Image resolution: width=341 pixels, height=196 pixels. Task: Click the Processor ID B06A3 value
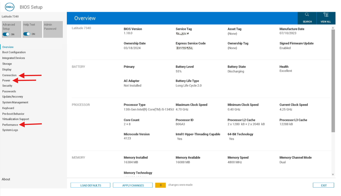point(180,124)
